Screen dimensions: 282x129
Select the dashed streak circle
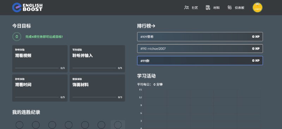(118, 125)
